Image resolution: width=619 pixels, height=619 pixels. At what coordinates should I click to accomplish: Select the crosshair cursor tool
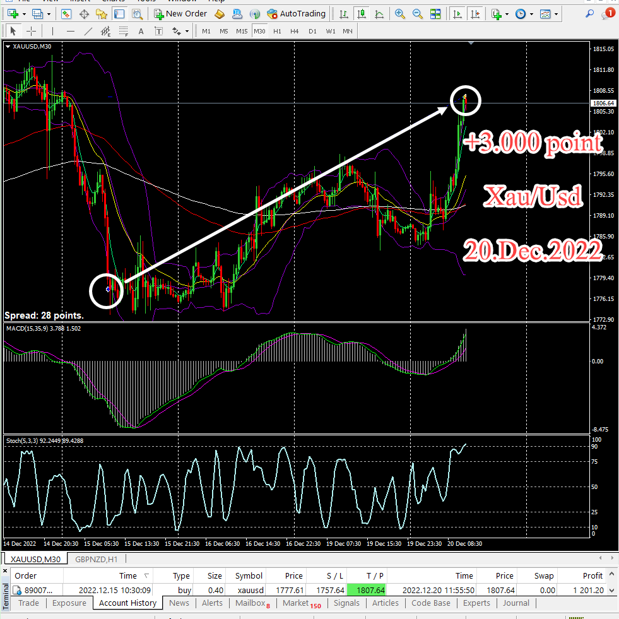tap(30, 30)
